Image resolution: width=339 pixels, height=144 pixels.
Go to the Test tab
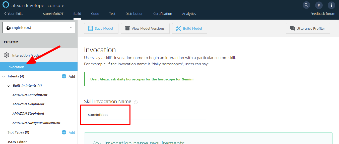click(112, 14)
